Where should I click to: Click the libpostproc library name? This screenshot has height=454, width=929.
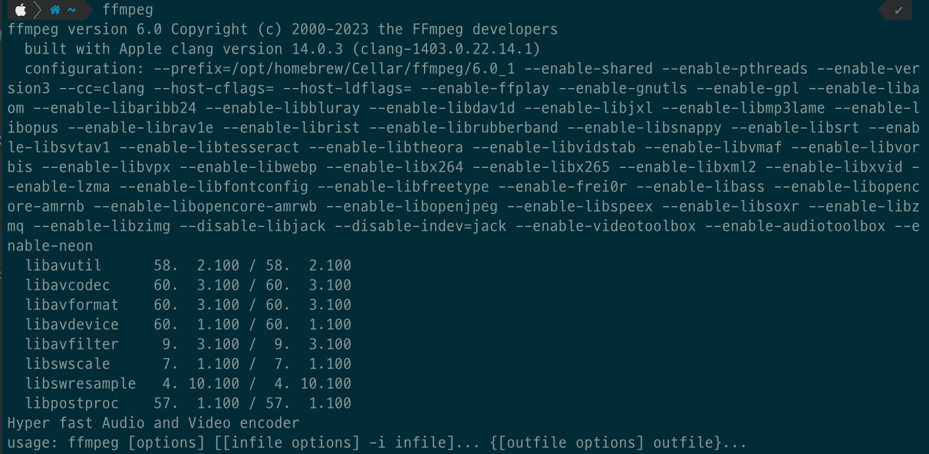(72, 404)
